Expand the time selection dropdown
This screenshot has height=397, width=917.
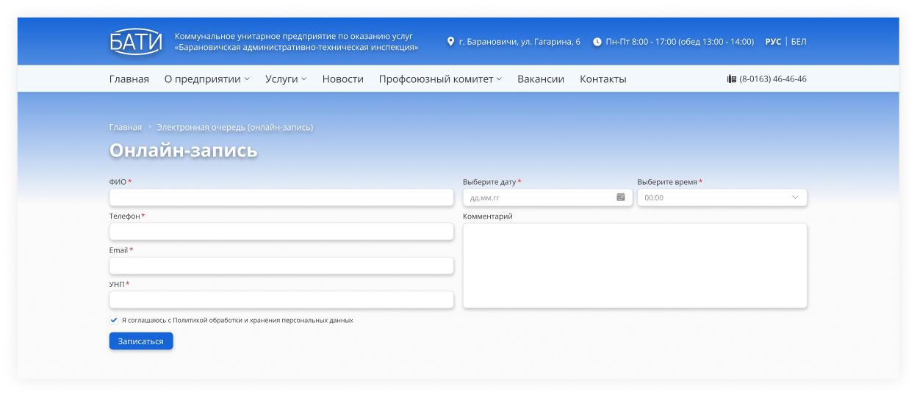[x=722, y=197]
